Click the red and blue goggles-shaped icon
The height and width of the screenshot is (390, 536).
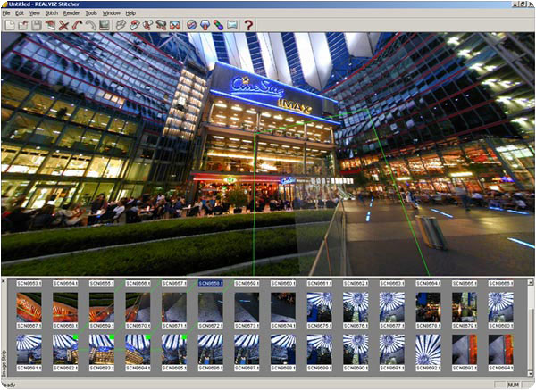(175, 25)
